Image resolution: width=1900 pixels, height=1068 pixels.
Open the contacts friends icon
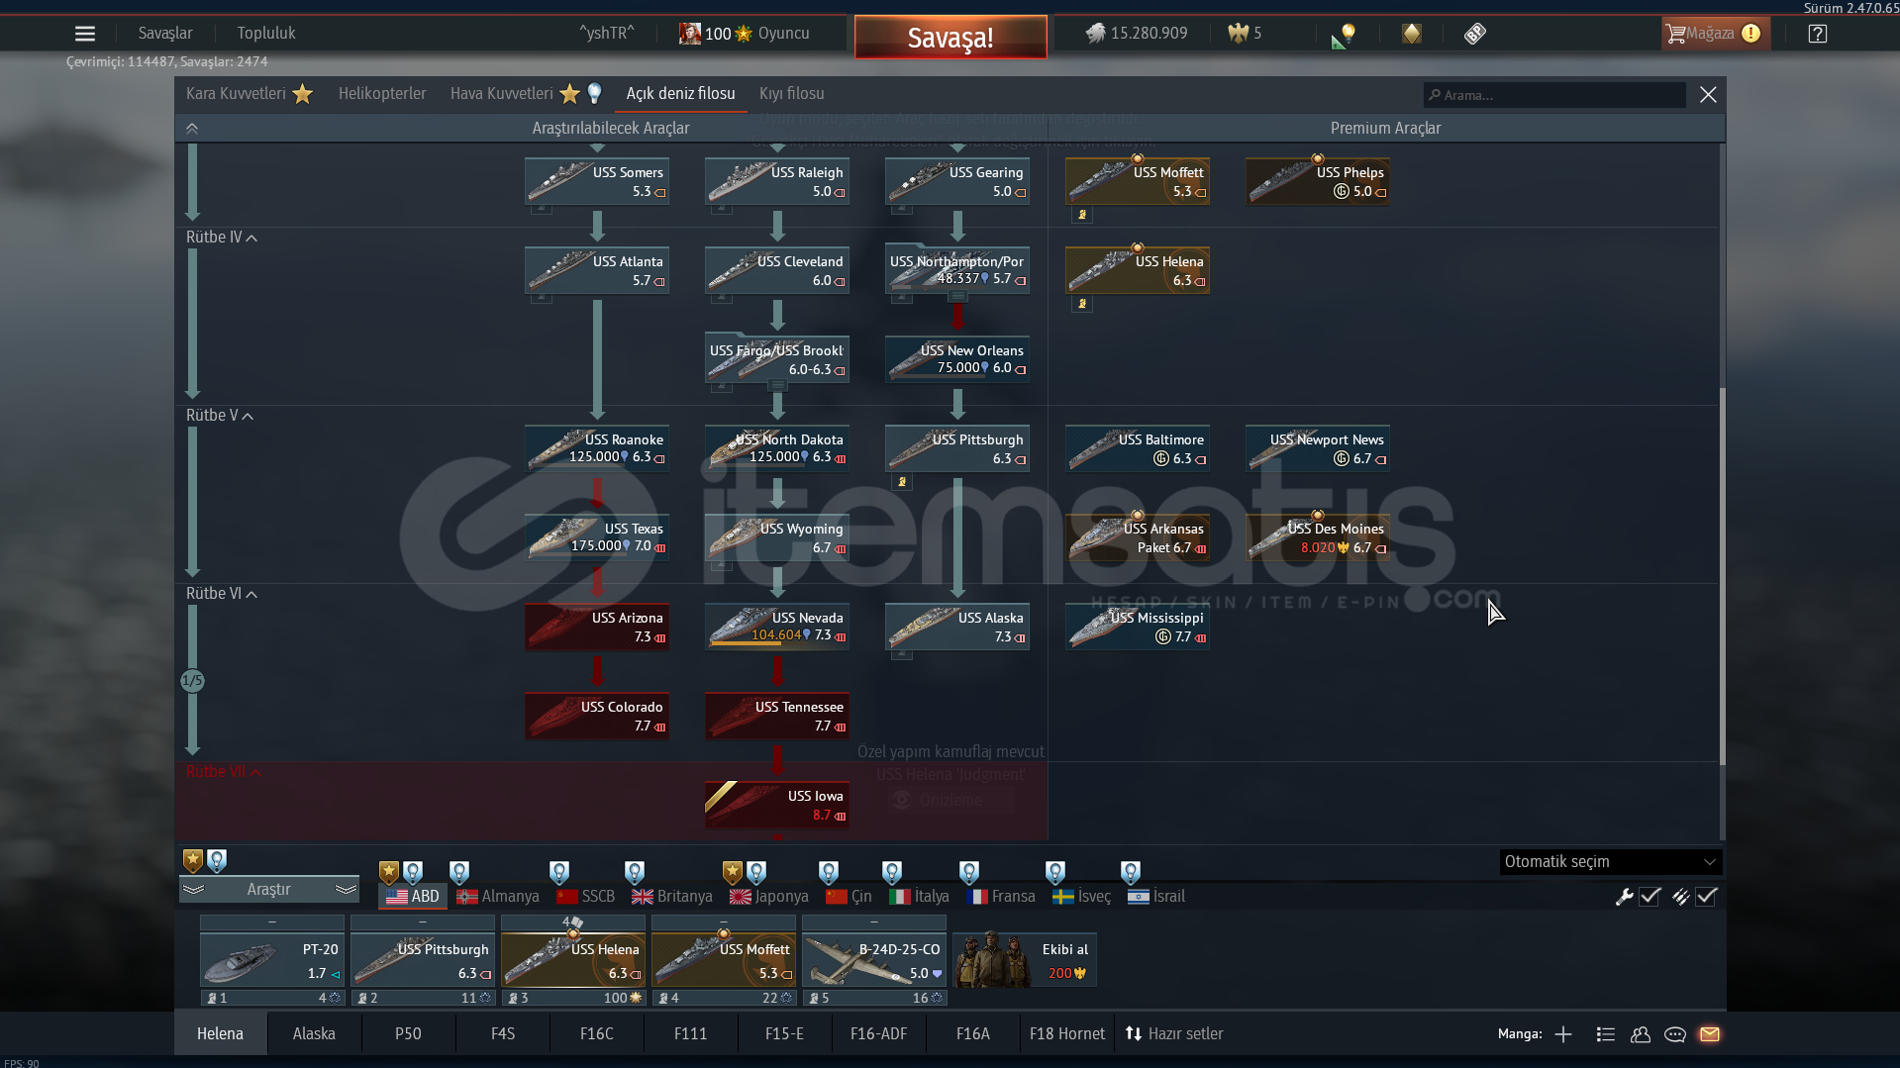click(1641, 1034)
